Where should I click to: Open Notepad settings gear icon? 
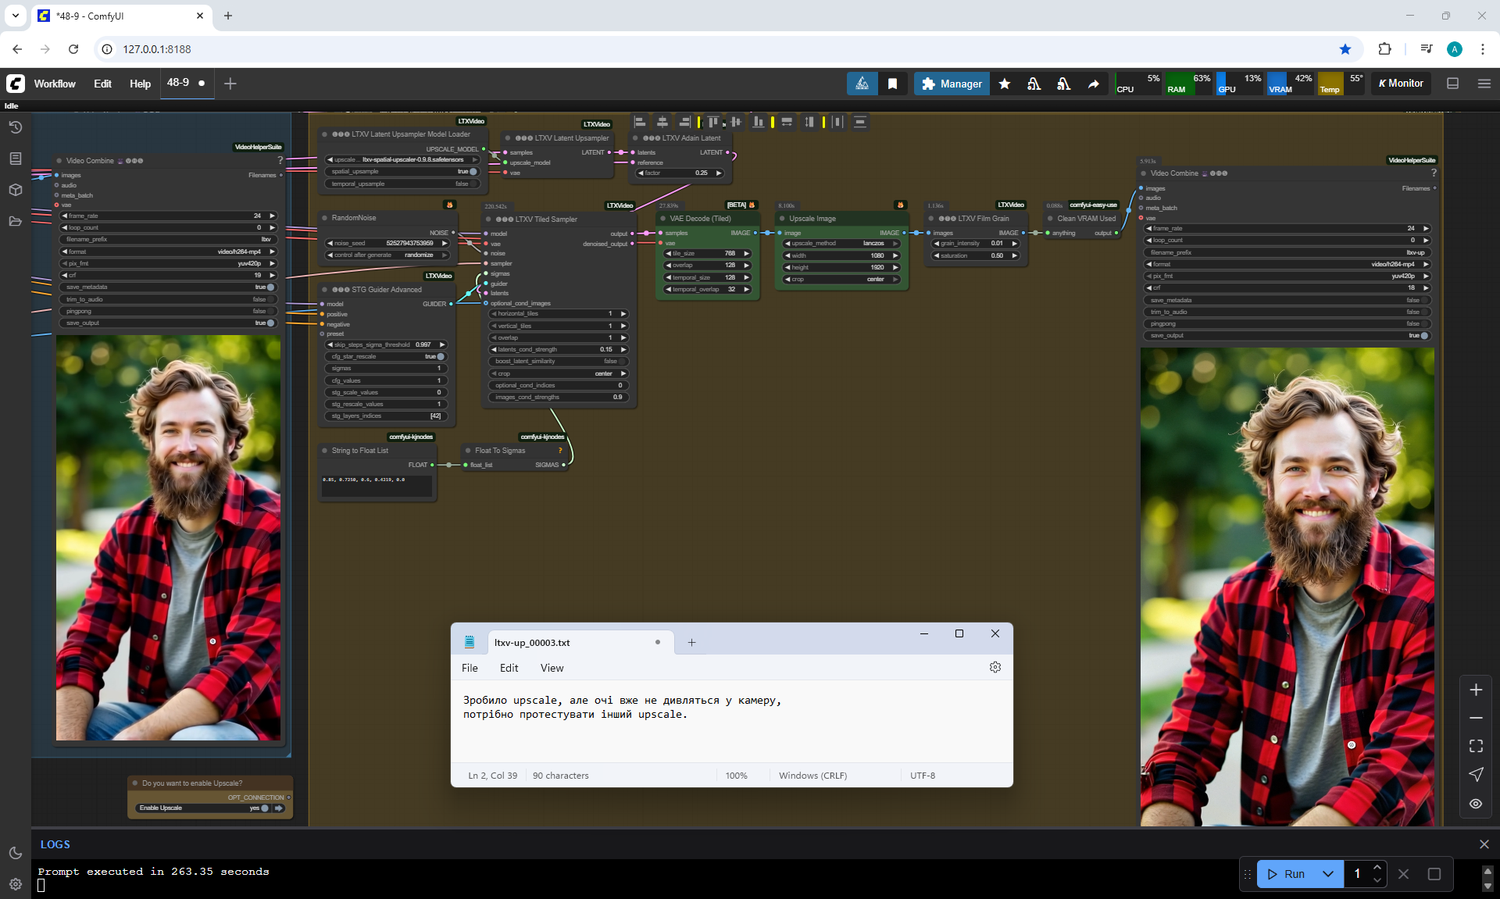pos(995,667)
